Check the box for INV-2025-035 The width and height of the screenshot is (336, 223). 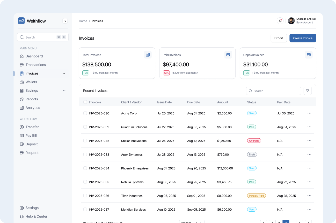85,182
